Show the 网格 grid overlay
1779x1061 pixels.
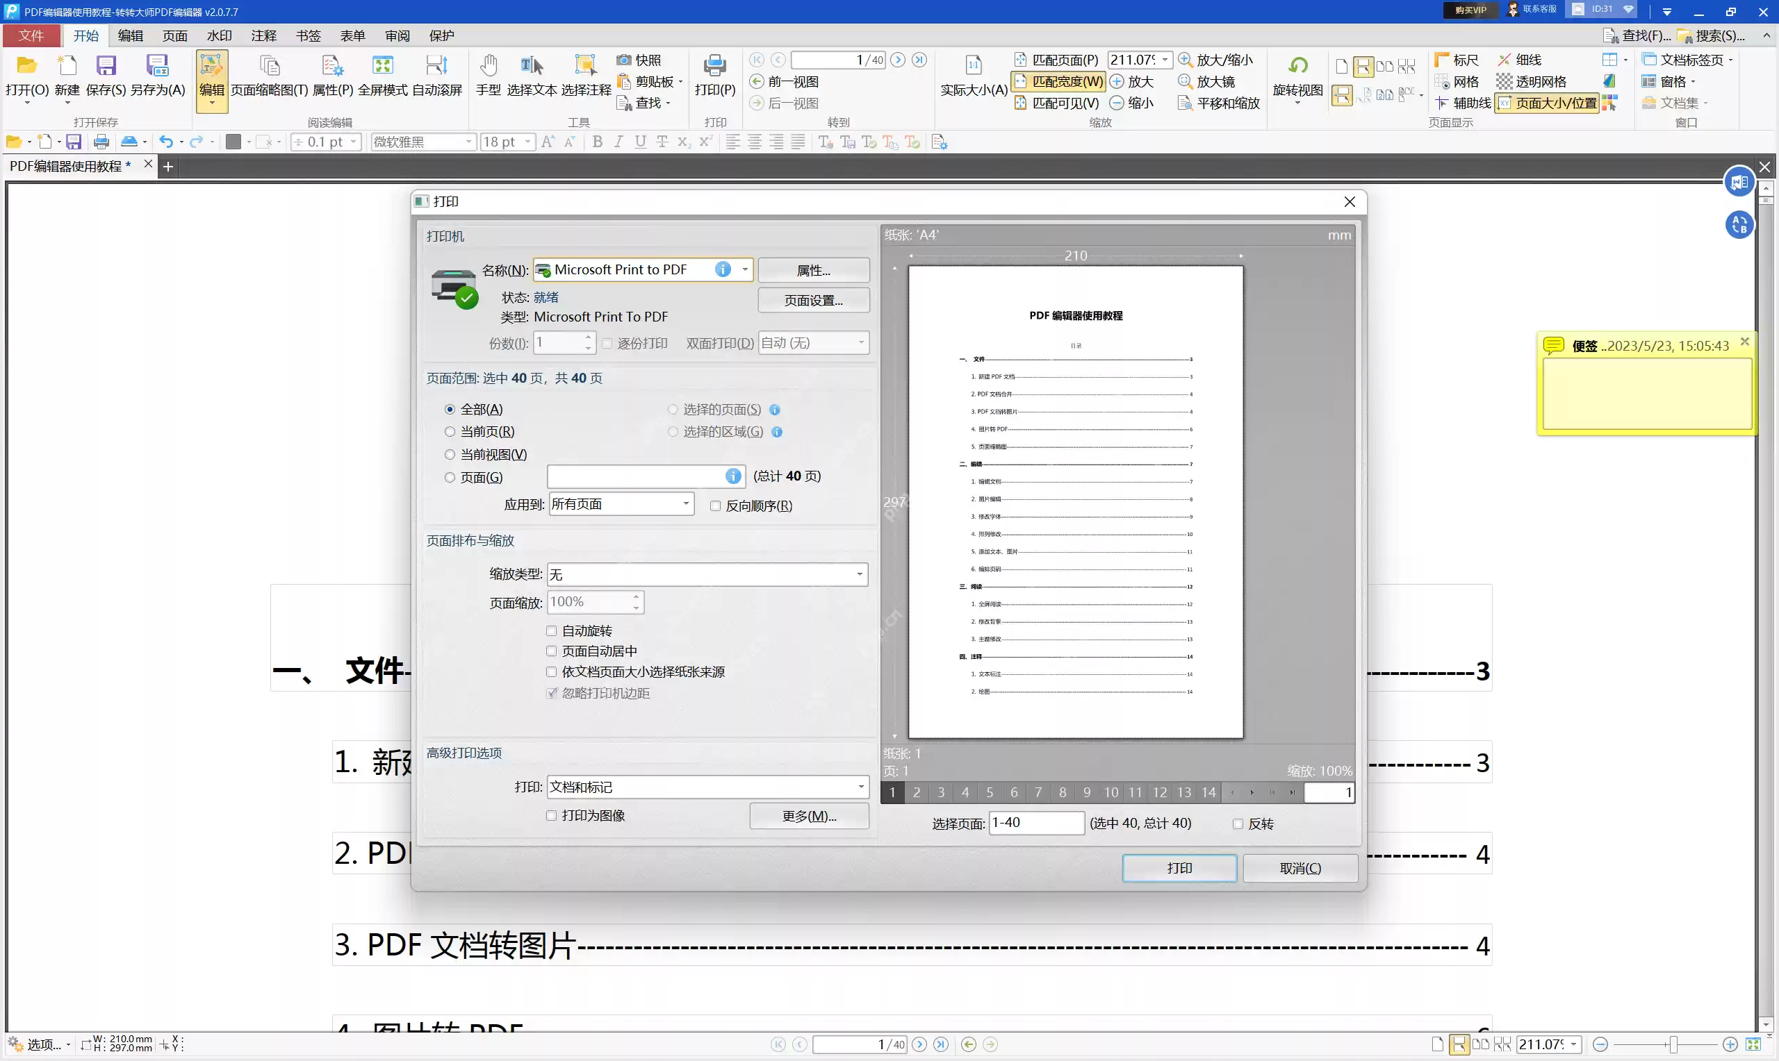click(1460, 81)
